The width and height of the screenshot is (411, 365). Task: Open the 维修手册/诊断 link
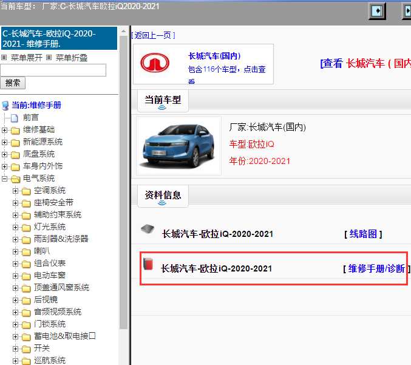pyautogui.click(x=376, y=268)
